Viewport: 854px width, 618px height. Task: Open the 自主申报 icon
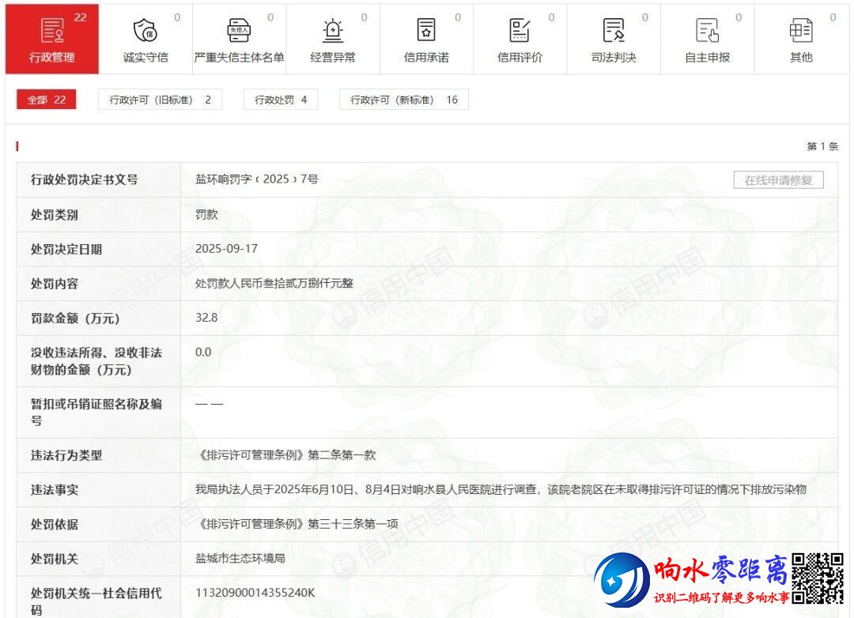(x=707, y=31)
